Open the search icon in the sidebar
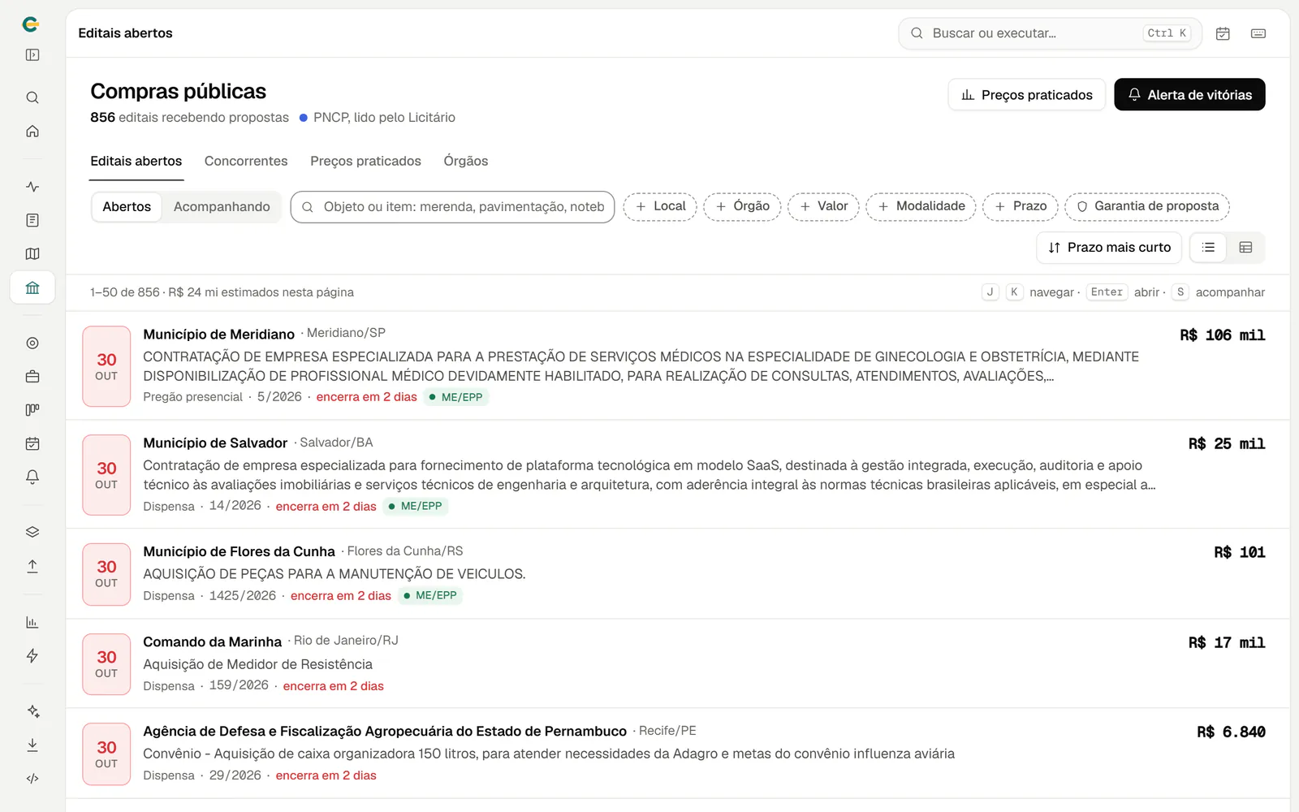 click(32, 97)
